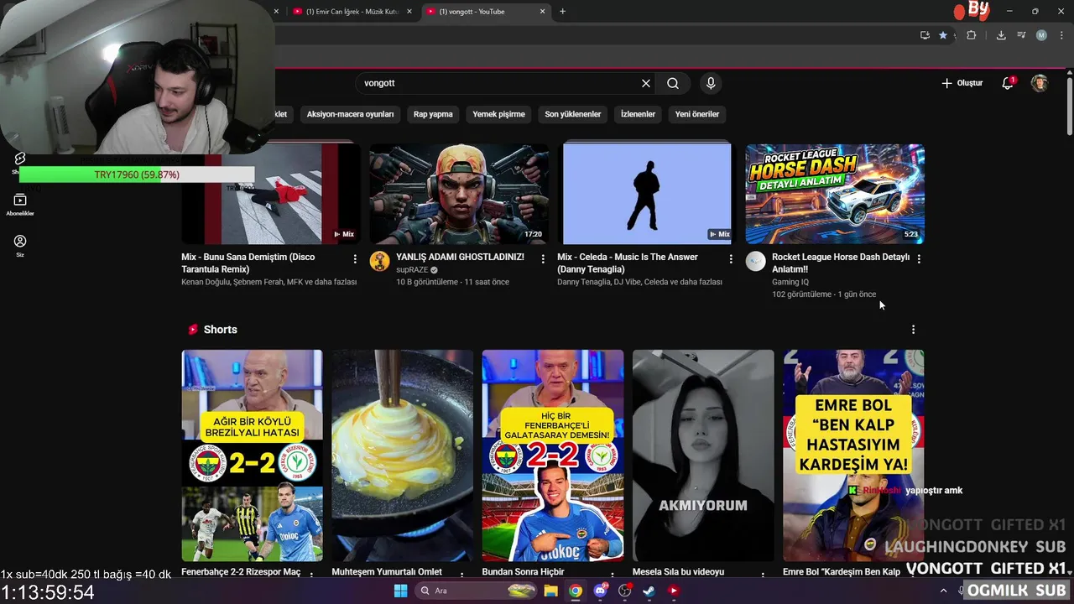
Task: Select the Son yüklenenler filter chip
Action: pos(573,114)
